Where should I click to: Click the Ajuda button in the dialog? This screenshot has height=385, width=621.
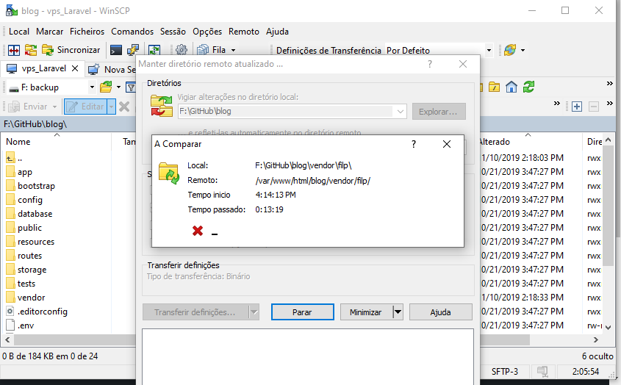click(440, 312)
